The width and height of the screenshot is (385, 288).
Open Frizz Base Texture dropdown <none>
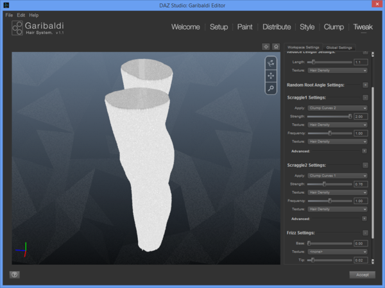[x=338, y=251]
